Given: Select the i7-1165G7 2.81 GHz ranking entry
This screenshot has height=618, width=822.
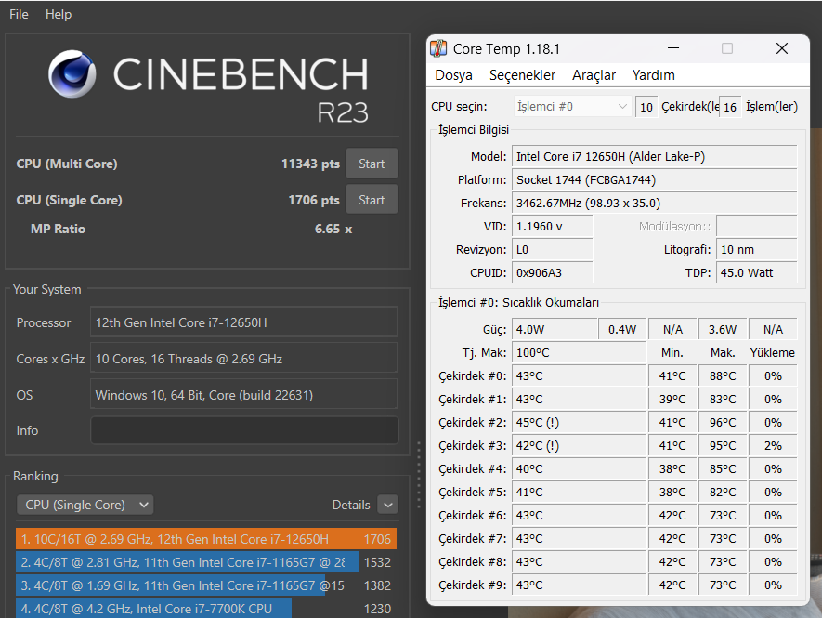Looking at the screenshot, I should point(188,562).
